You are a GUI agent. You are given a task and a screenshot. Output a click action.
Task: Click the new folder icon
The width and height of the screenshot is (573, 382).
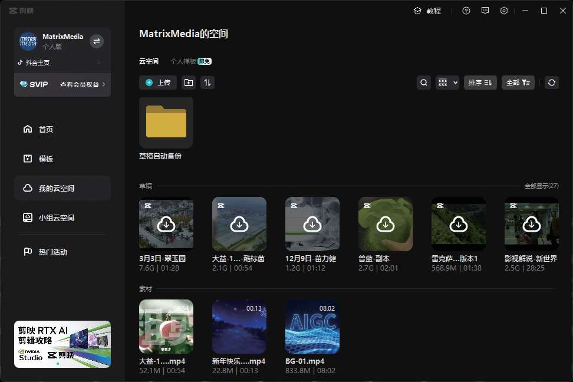pyautogui.click(x=189, y=83)
